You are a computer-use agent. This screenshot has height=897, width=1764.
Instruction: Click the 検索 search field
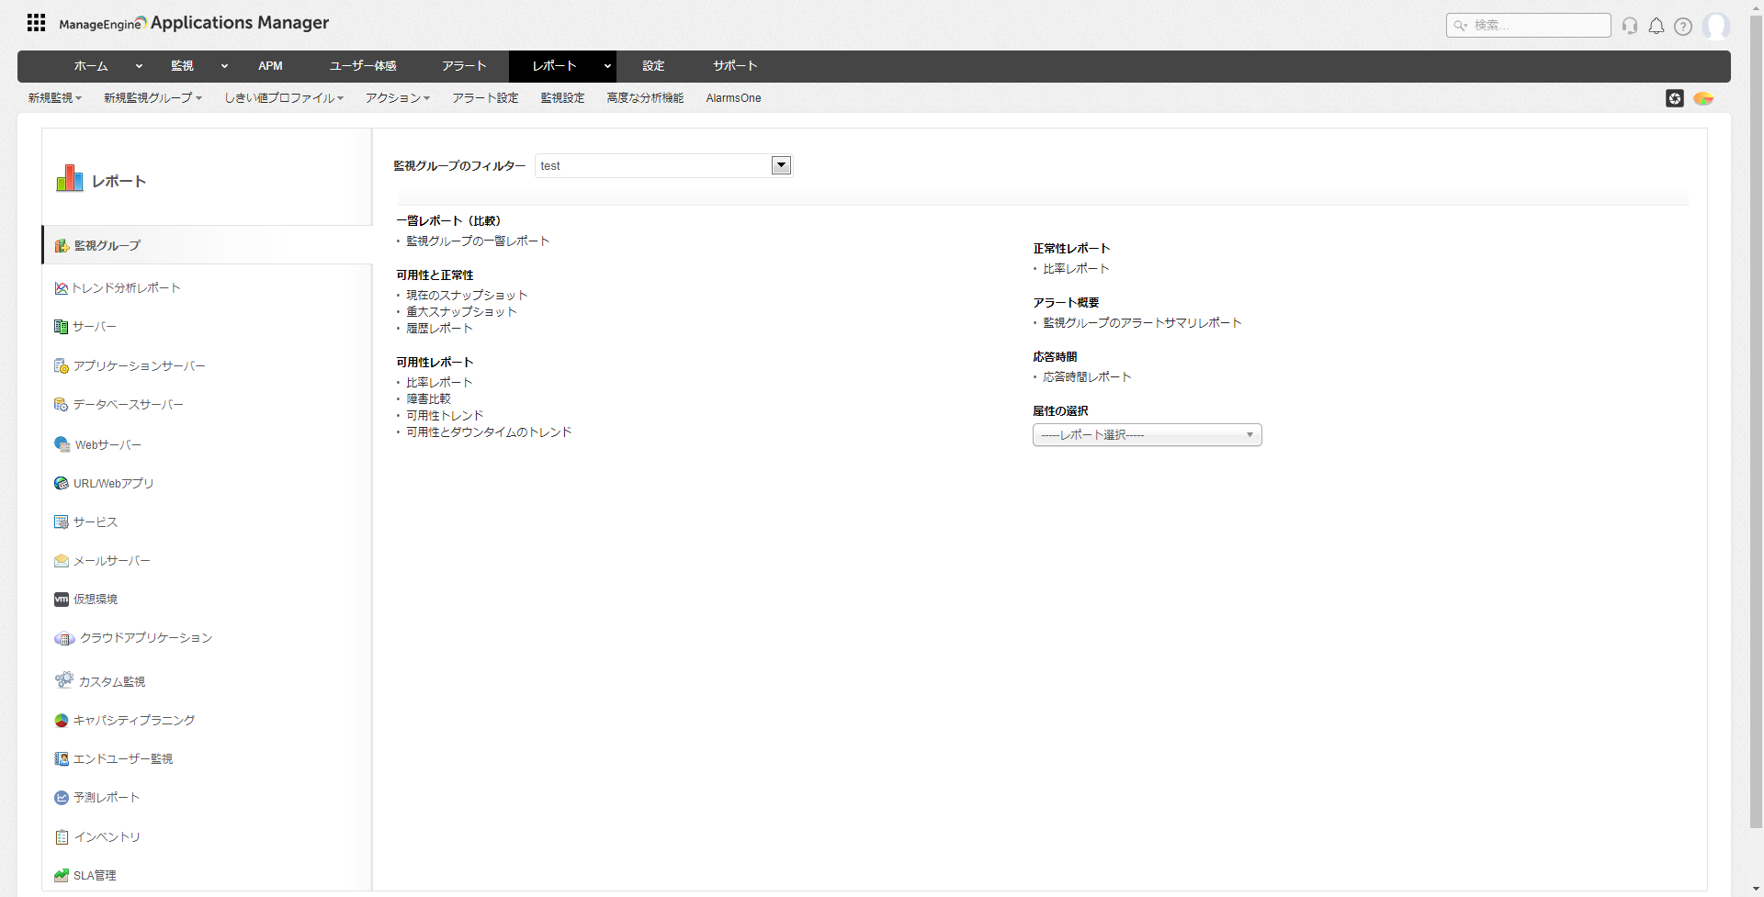pos(1529,26)
